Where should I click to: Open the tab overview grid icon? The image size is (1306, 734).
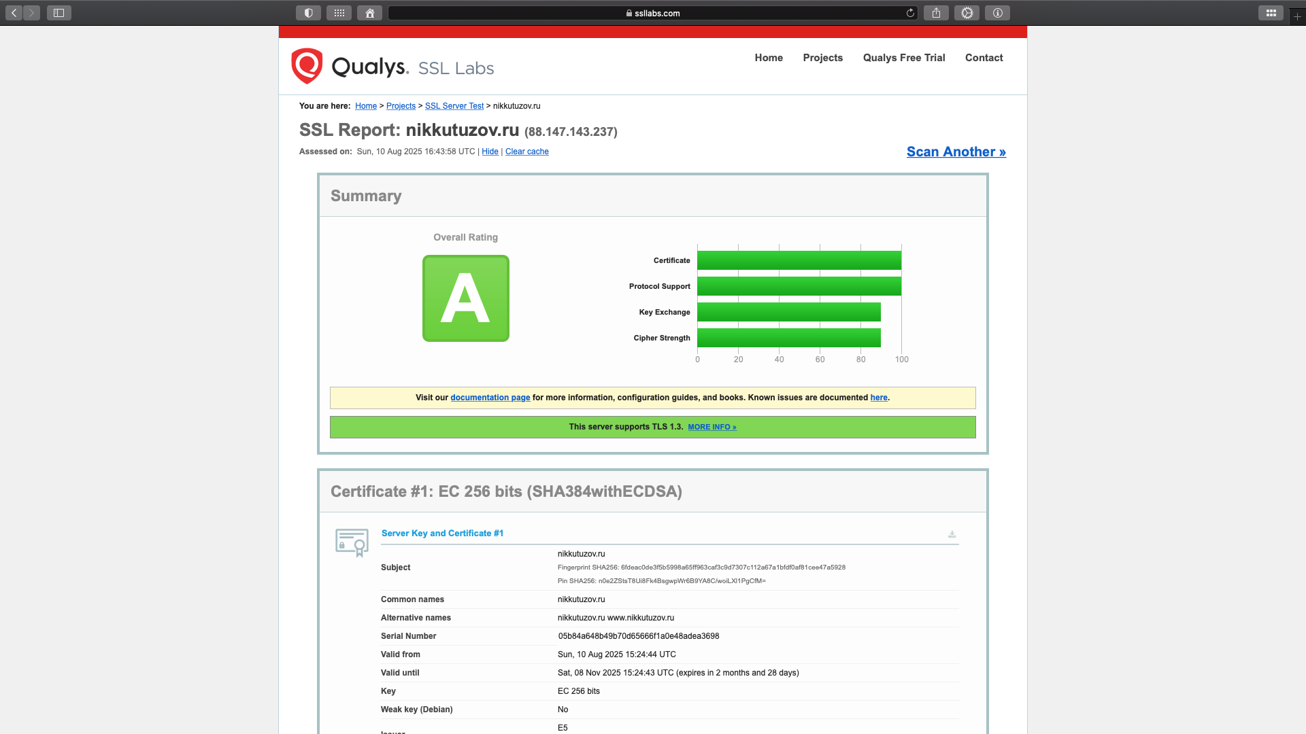(x=1271, y=13)
